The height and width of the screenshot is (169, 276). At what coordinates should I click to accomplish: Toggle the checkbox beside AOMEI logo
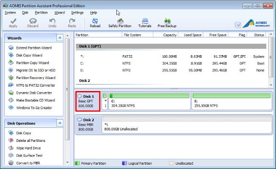tap(238, 25)
